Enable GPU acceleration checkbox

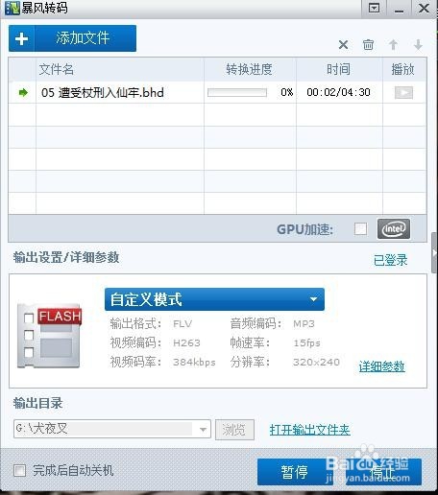[x=360, y=229]
